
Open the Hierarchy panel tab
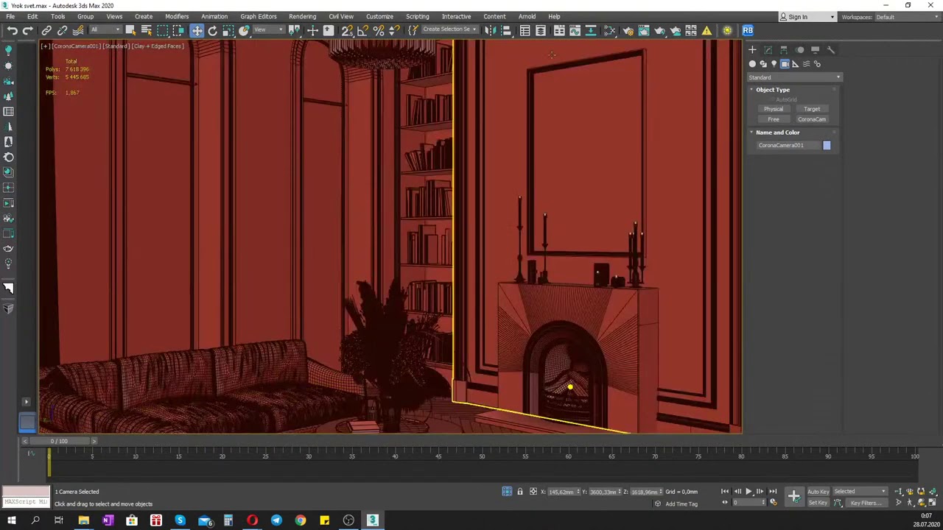click(x=784, y=50)
